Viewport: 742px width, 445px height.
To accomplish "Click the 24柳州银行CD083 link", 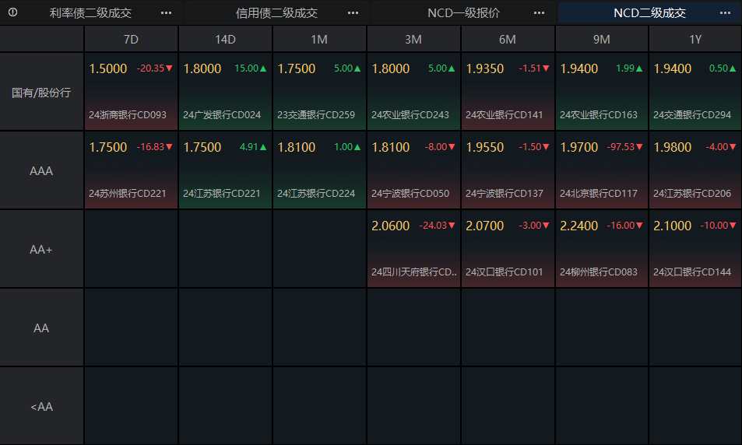I will tap(598, 272).
